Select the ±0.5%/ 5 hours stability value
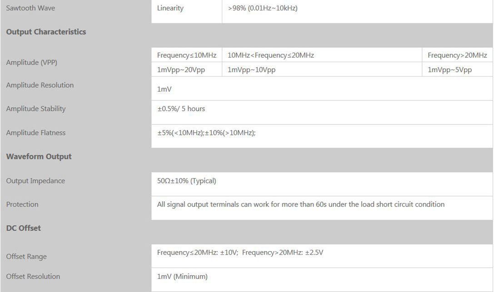 [181, 109]
